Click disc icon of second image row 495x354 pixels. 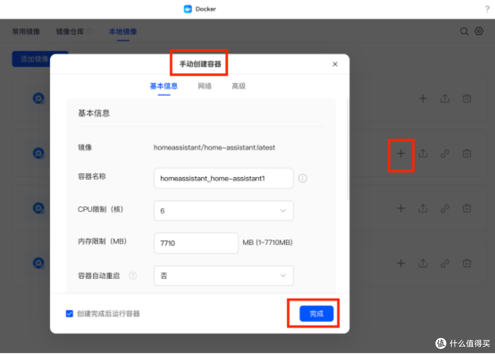38,154
